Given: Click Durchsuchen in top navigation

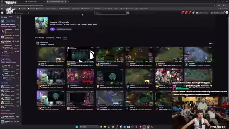Looking at the screenshot, I should 20,13.
